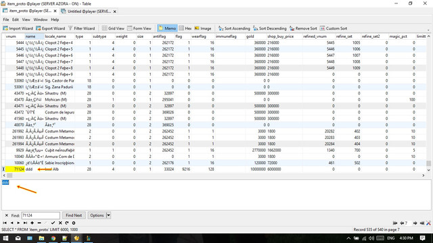Open the Import Wizard
The height and width of the screenshot is (243, 433).
point(18,28)
